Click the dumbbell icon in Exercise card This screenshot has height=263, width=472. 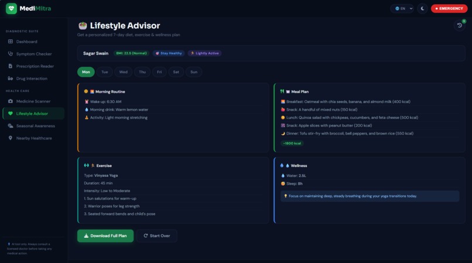click(87, 165)
